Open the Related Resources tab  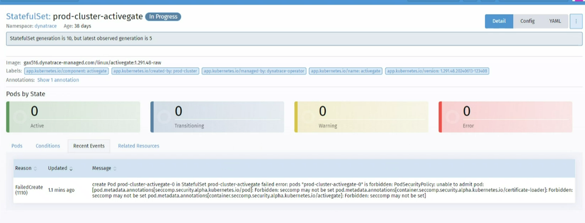(138, 146)
